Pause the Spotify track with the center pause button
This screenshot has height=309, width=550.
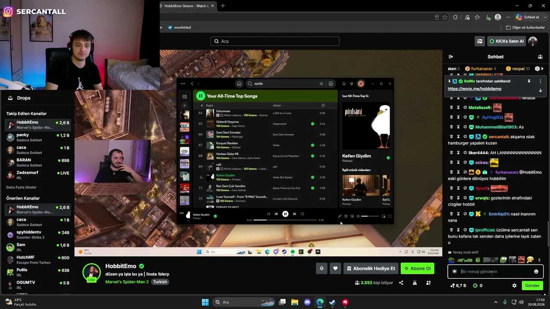point(285,214)
